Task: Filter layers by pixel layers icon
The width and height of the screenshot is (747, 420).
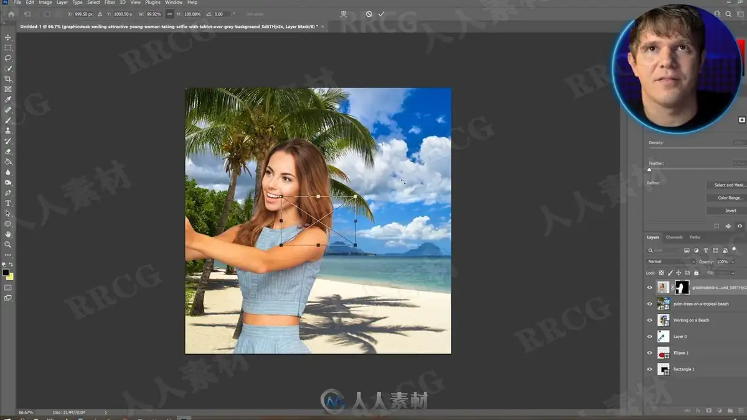Action: [687, 250]
